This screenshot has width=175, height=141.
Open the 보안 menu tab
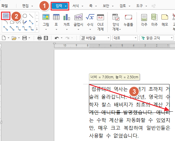pyautogui.click(x=106, y=6)
